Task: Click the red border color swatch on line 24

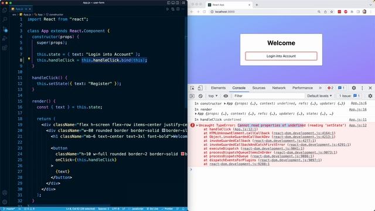Action: pos(182,154)
